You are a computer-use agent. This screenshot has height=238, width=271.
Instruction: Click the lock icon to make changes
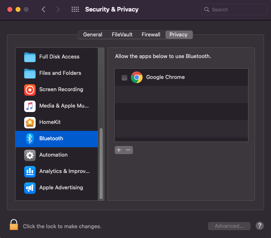(14, 225)
